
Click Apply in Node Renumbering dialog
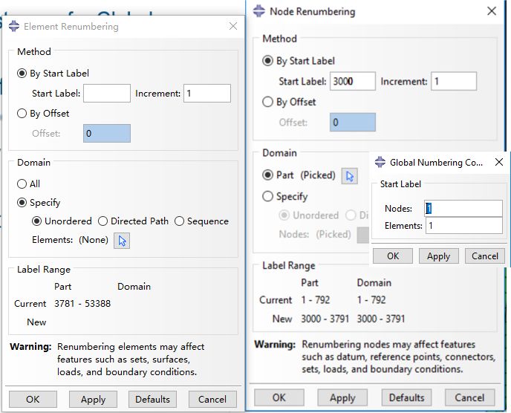(342, 397)
